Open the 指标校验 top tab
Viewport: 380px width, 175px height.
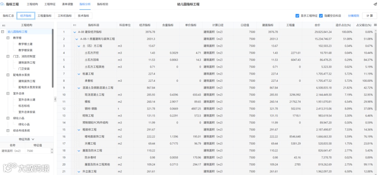(x=103, y=4)
